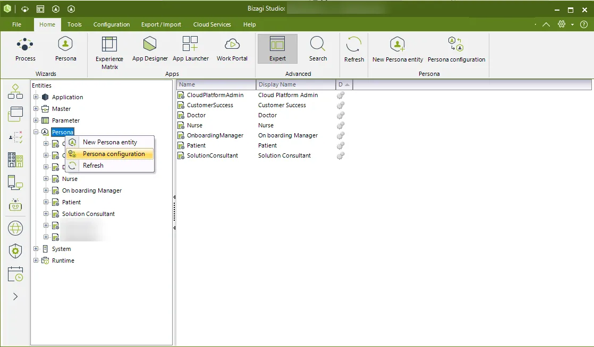The height and width of the screenshot is (347, 594).
Task: Sort by the Name column header
Action: pyautogui.click(x=216, y=84)
